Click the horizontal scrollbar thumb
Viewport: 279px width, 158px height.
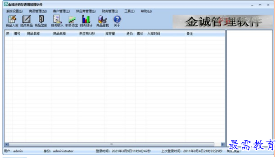click(111, 144)
